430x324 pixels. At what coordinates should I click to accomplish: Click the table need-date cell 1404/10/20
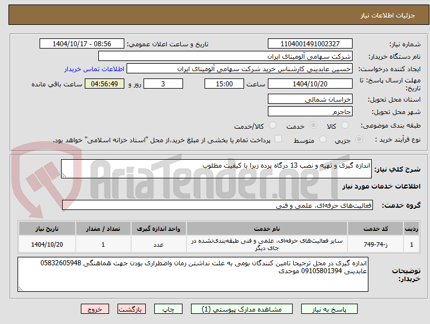pos(47,244)
